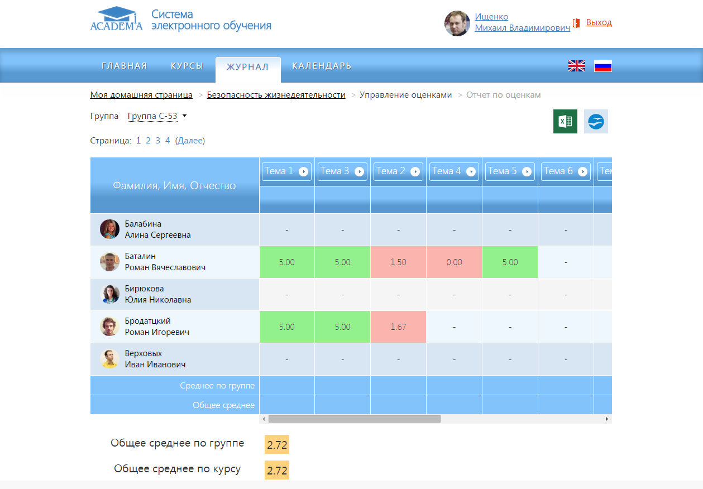This screenshot has width=703, height=489.
Task: Open the Безопасность жизнедеятельности breadcrumb link
Action: tap(276, 95)
